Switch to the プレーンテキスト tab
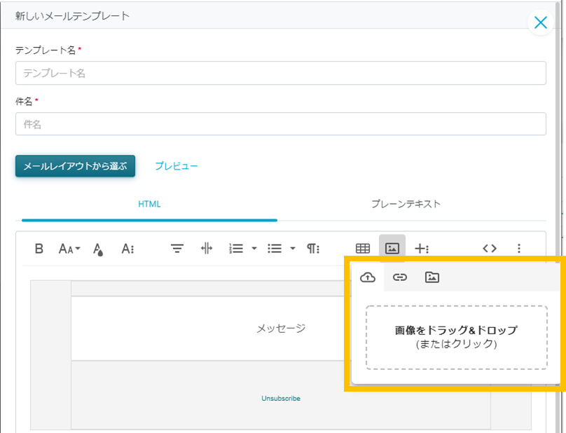This screenshot has height=433, width=566. click(406, 204)
